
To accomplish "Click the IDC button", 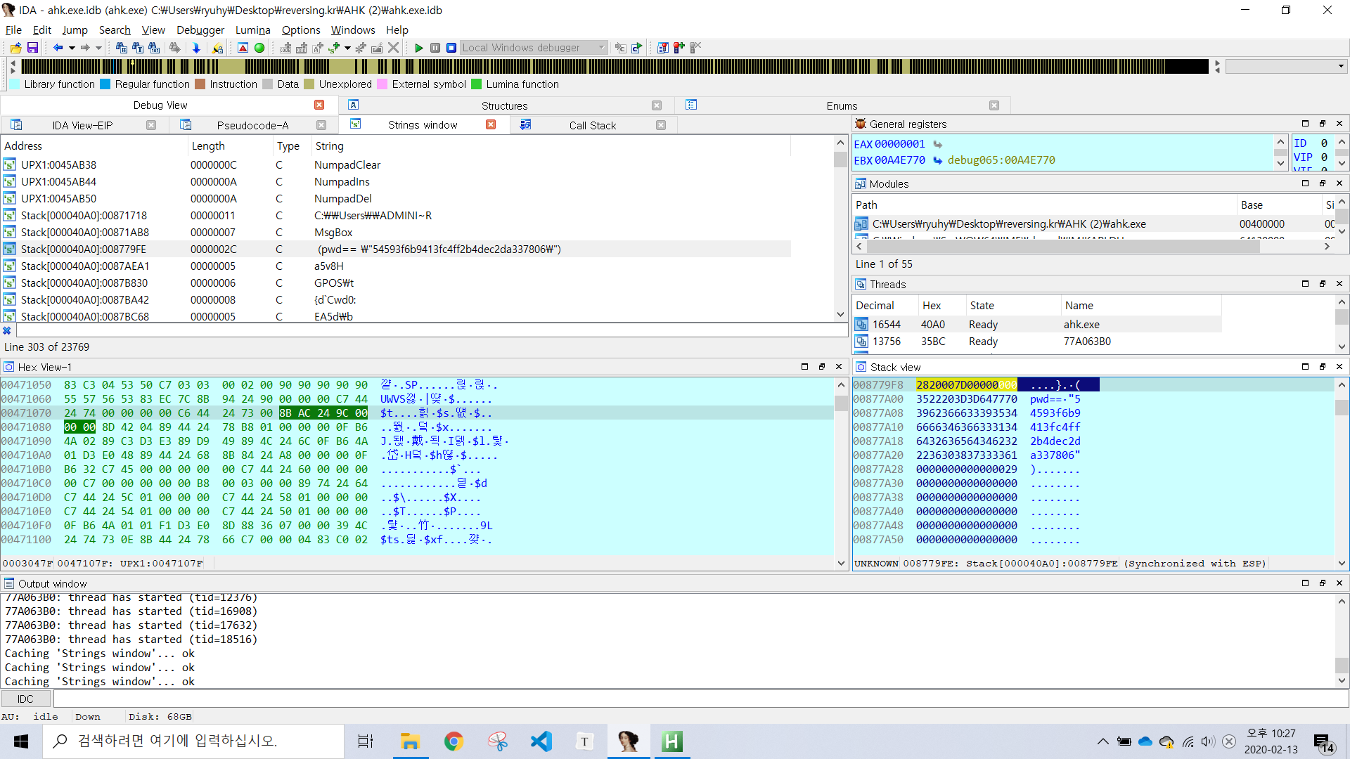I will click(x=25, y=699).
